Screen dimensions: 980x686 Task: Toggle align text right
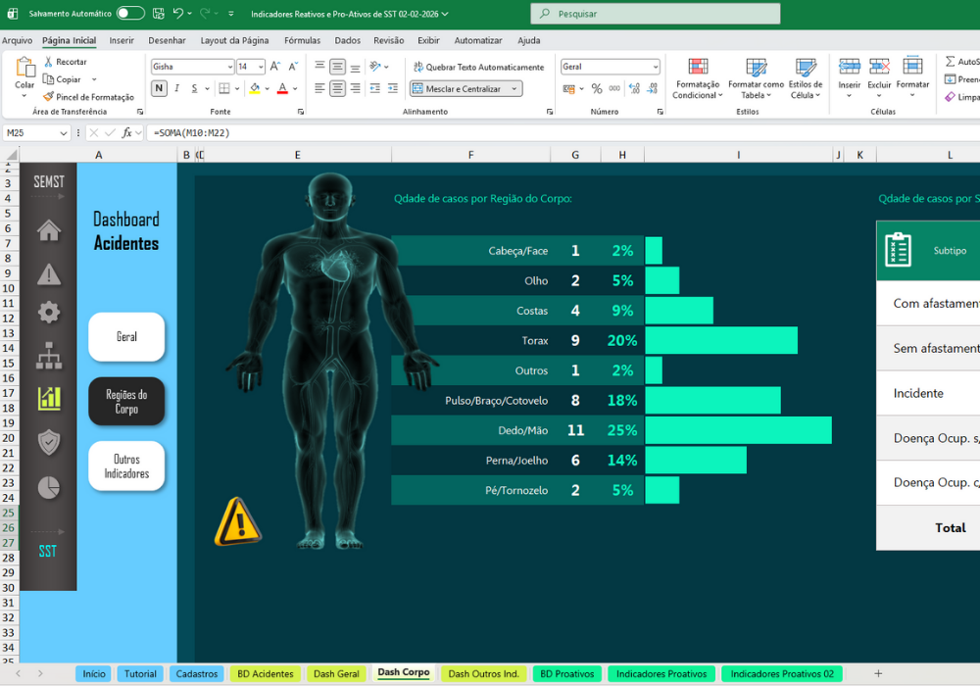[355, 89]
